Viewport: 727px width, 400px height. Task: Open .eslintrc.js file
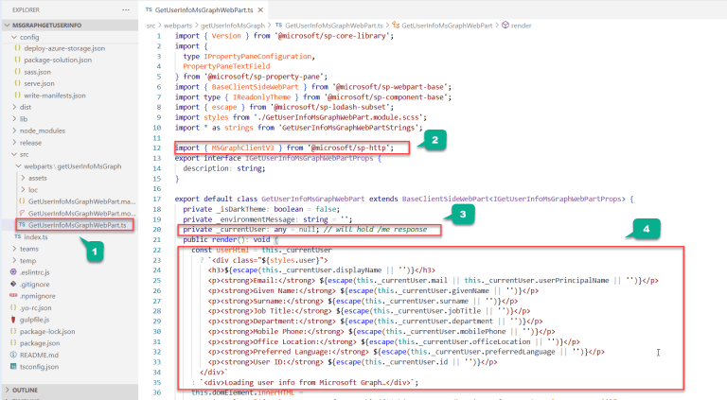click(34, 272)
